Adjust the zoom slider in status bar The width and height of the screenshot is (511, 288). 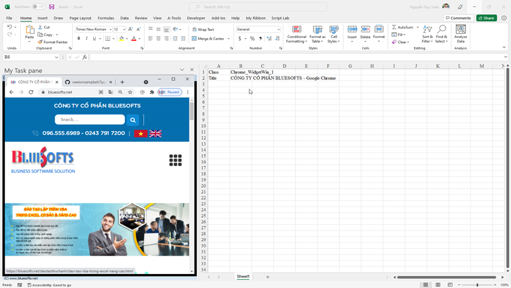(x=477, y=285)
